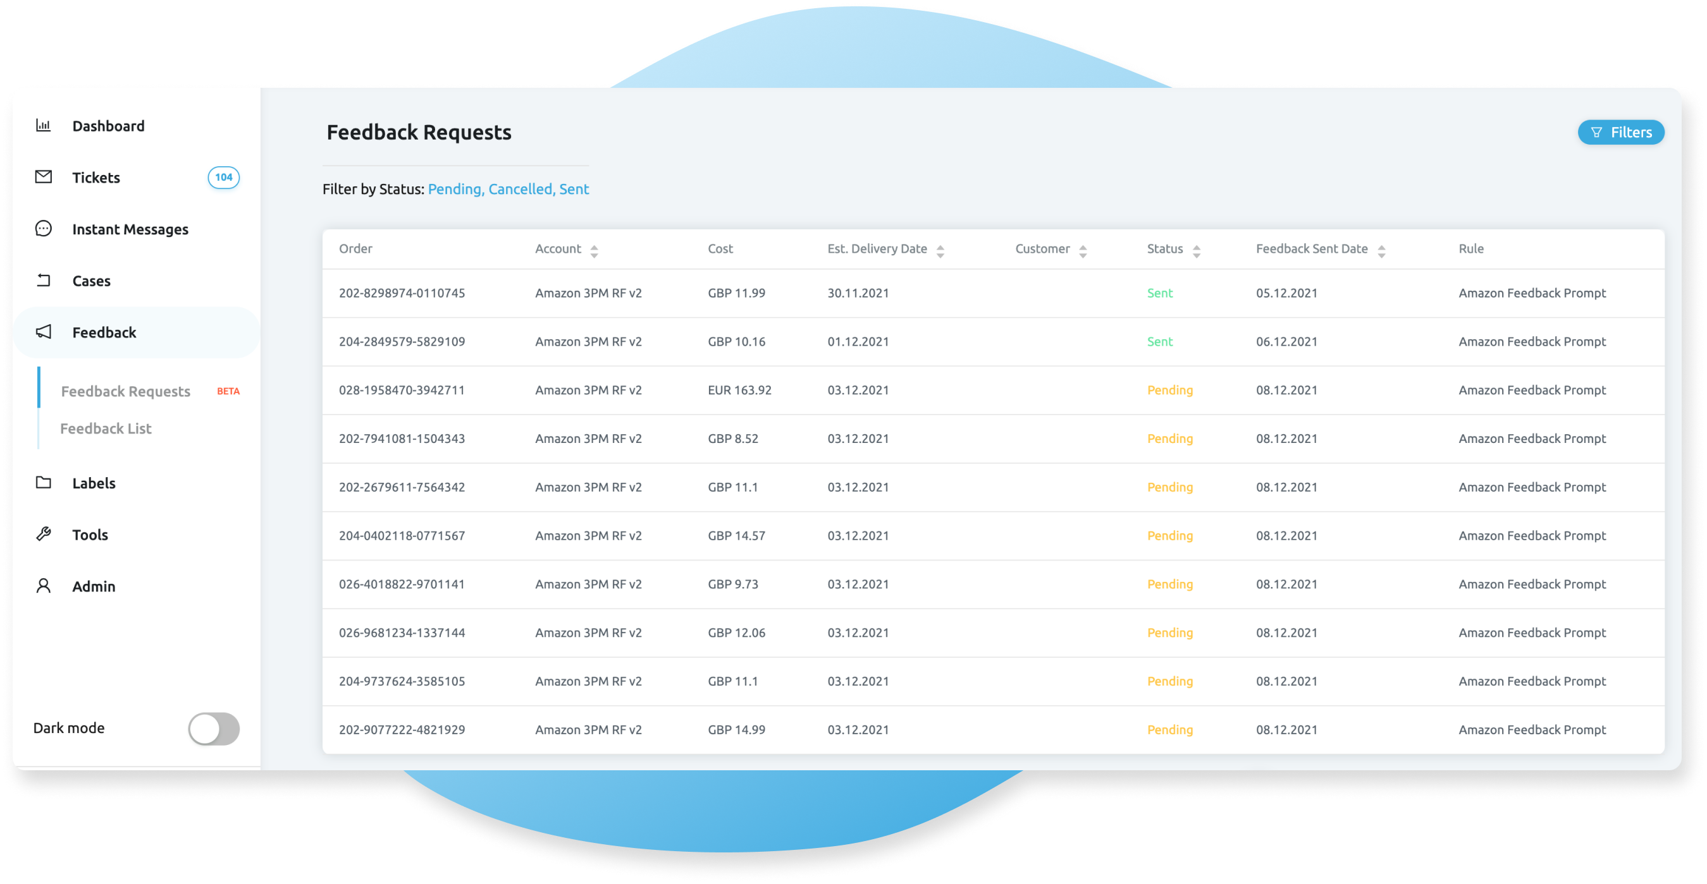1707x884 pixels.
Task: Click order 026-9681234-1337144
Action: pyautogui.click(x=402, y=633)
